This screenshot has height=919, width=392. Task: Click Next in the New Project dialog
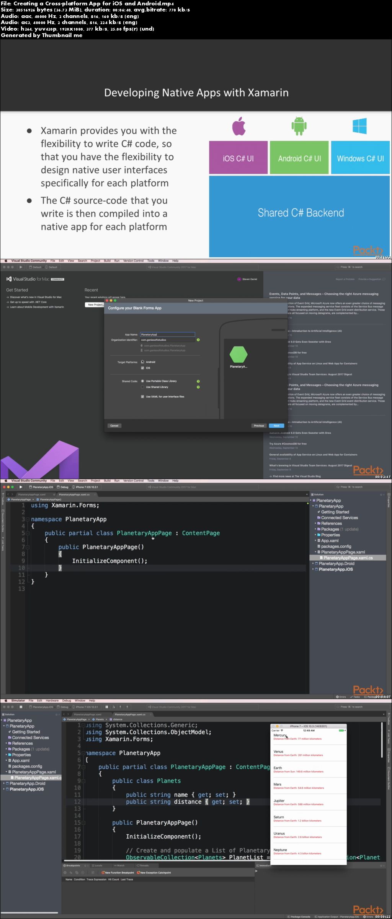tap(276, 426)
